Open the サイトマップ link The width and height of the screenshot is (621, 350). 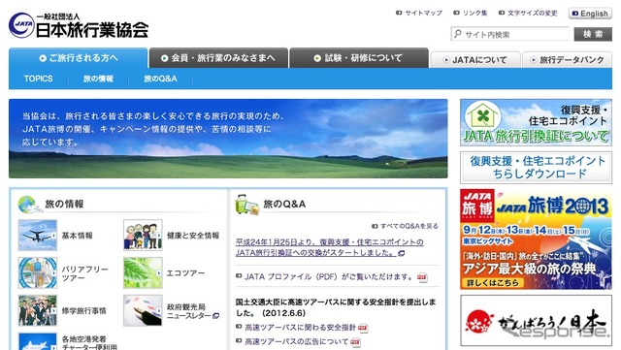(x=423, y=13)
